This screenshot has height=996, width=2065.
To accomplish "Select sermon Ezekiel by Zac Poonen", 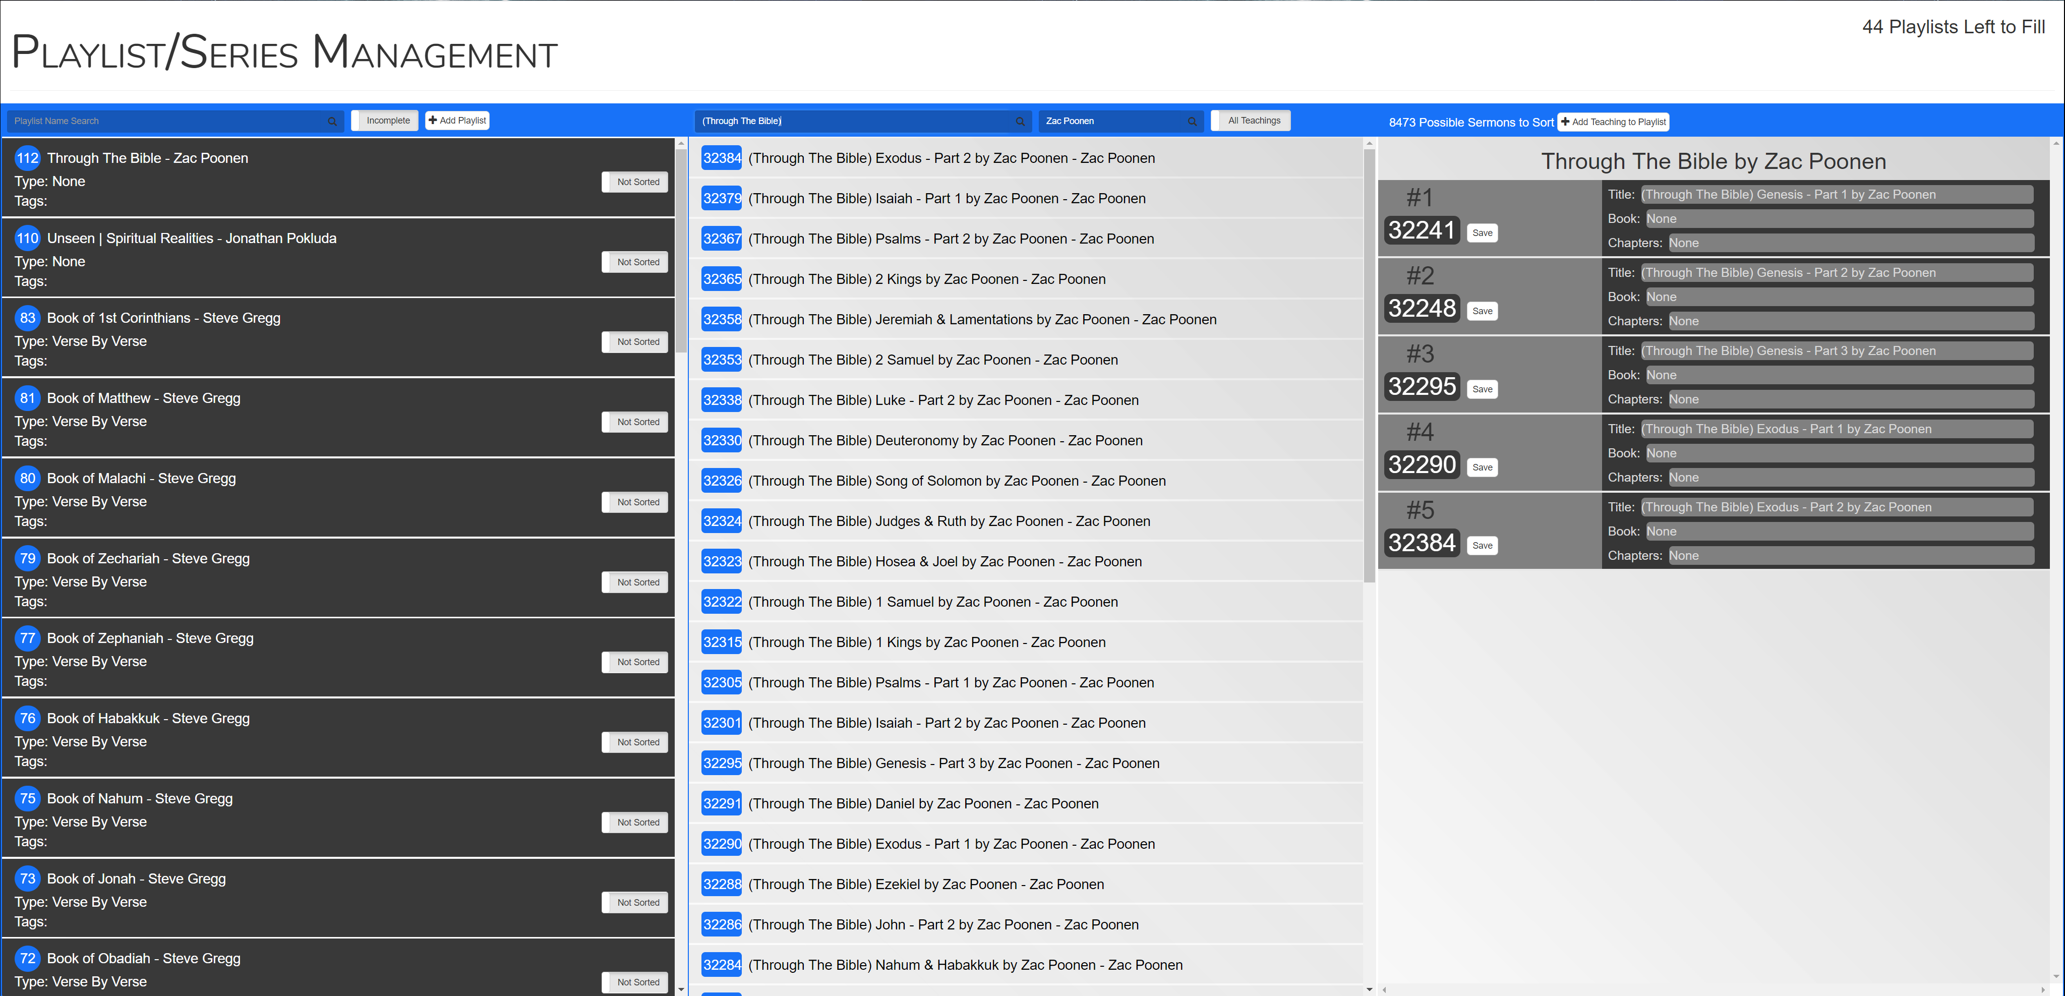I will click(1026, 885).
